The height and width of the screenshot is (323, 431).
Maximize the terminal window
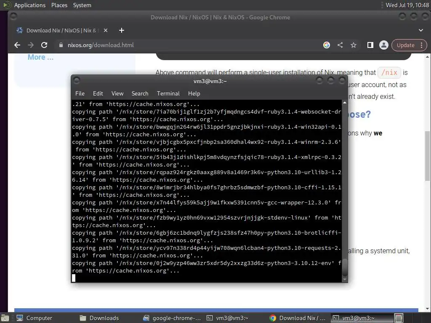[331, 80]
